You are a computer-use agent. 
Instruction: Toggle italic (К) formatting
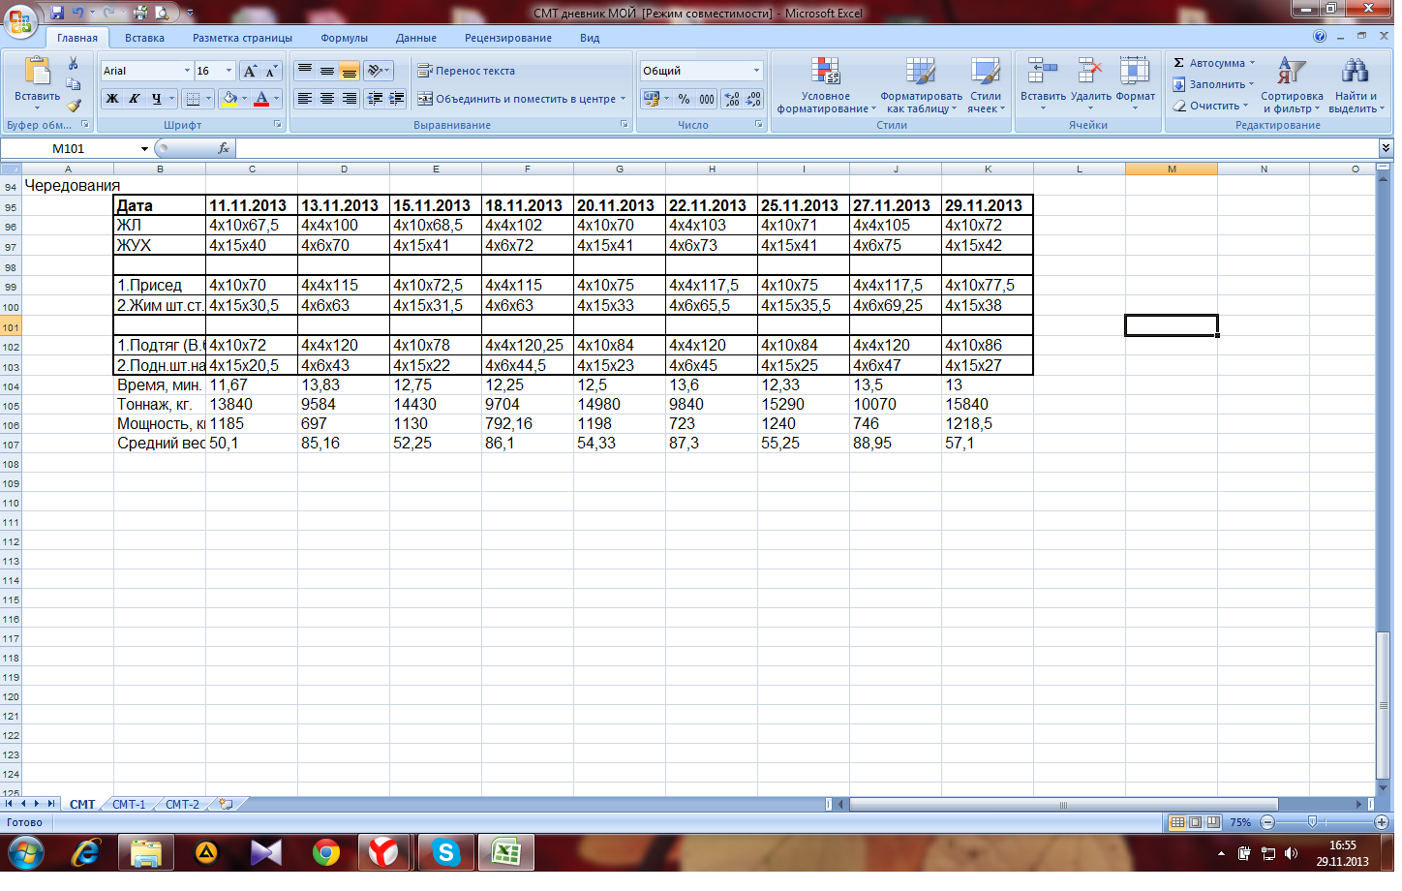coord(134,99)
